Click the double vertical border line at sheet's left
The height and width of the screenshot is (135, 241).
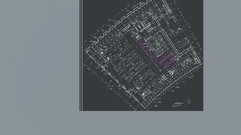click(81, 60)
